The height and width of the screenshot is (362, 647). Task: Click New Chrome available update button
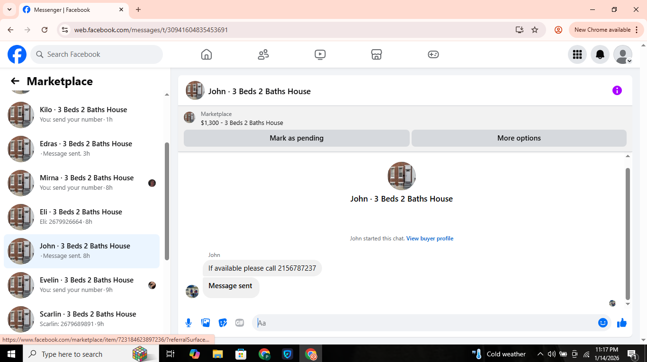coord(606,30)
